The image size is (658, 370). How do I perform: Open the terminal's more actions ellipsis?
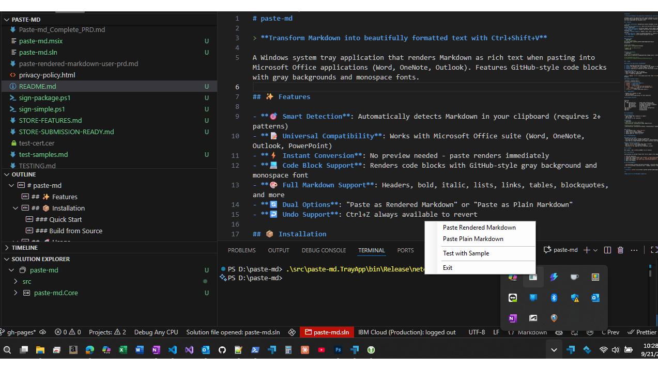pos(634,250)
